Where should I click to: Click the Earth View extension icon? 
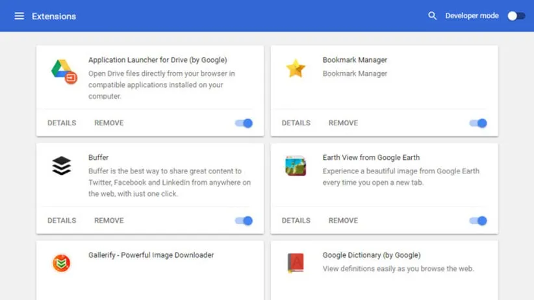point(296,166)
